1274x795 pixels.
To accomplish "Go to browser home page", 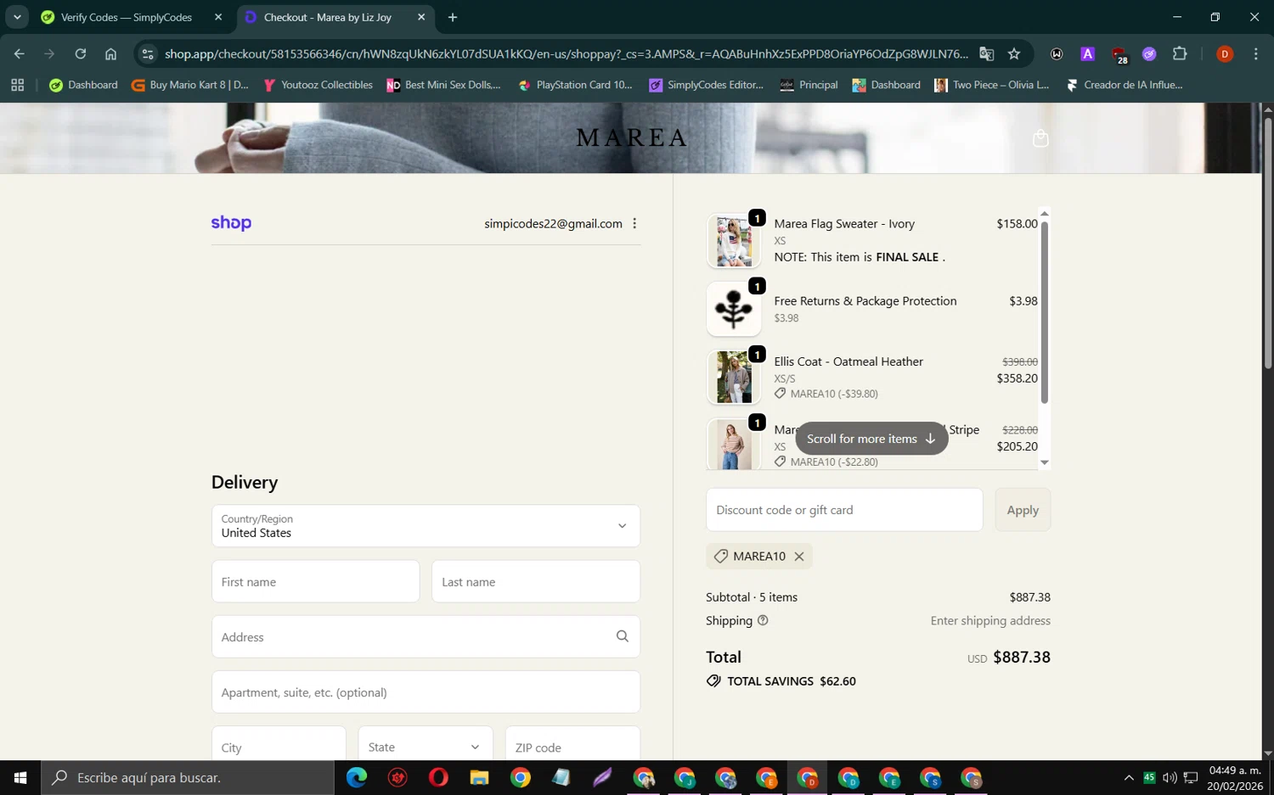I will pyautogui.click(x=110, y=53).
